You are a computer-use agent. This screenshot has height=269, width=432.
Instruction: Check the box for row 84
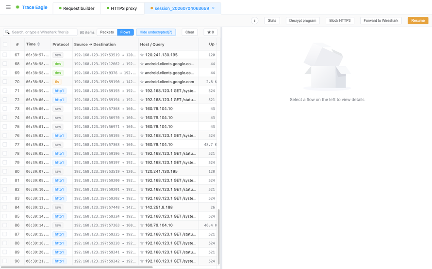pyautogui.click(x=5, y=207)
